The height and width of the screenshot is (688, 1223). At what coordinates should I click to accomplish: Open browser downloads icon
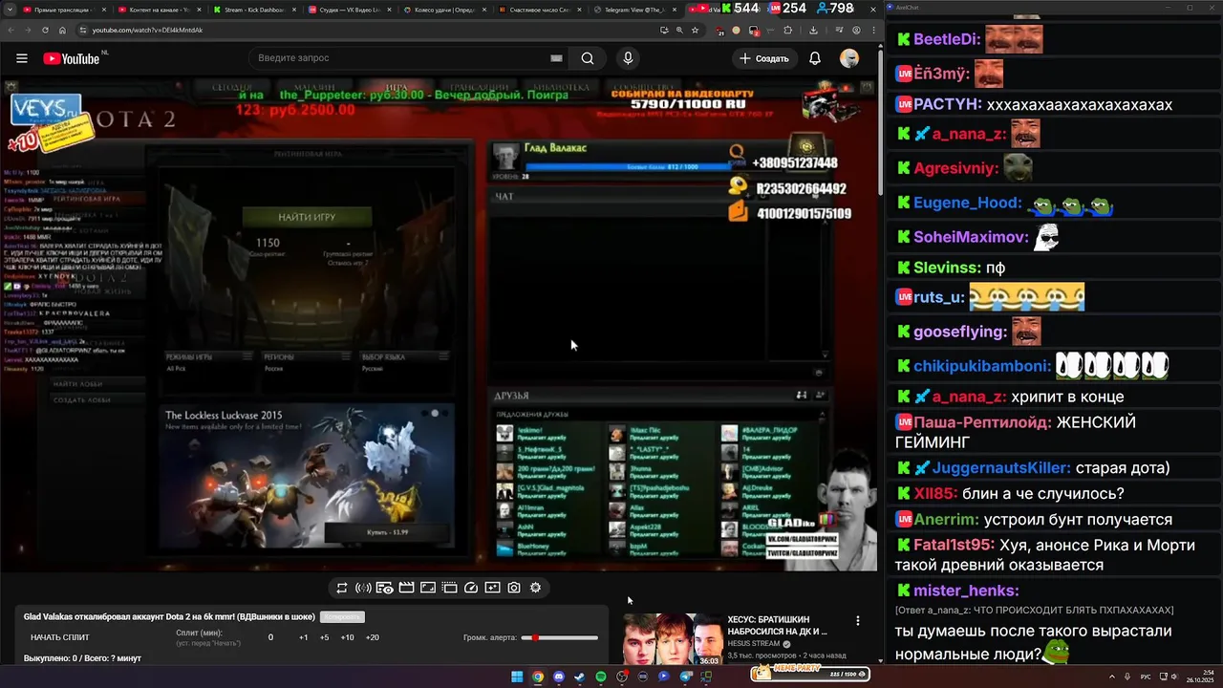coord(813,30)
